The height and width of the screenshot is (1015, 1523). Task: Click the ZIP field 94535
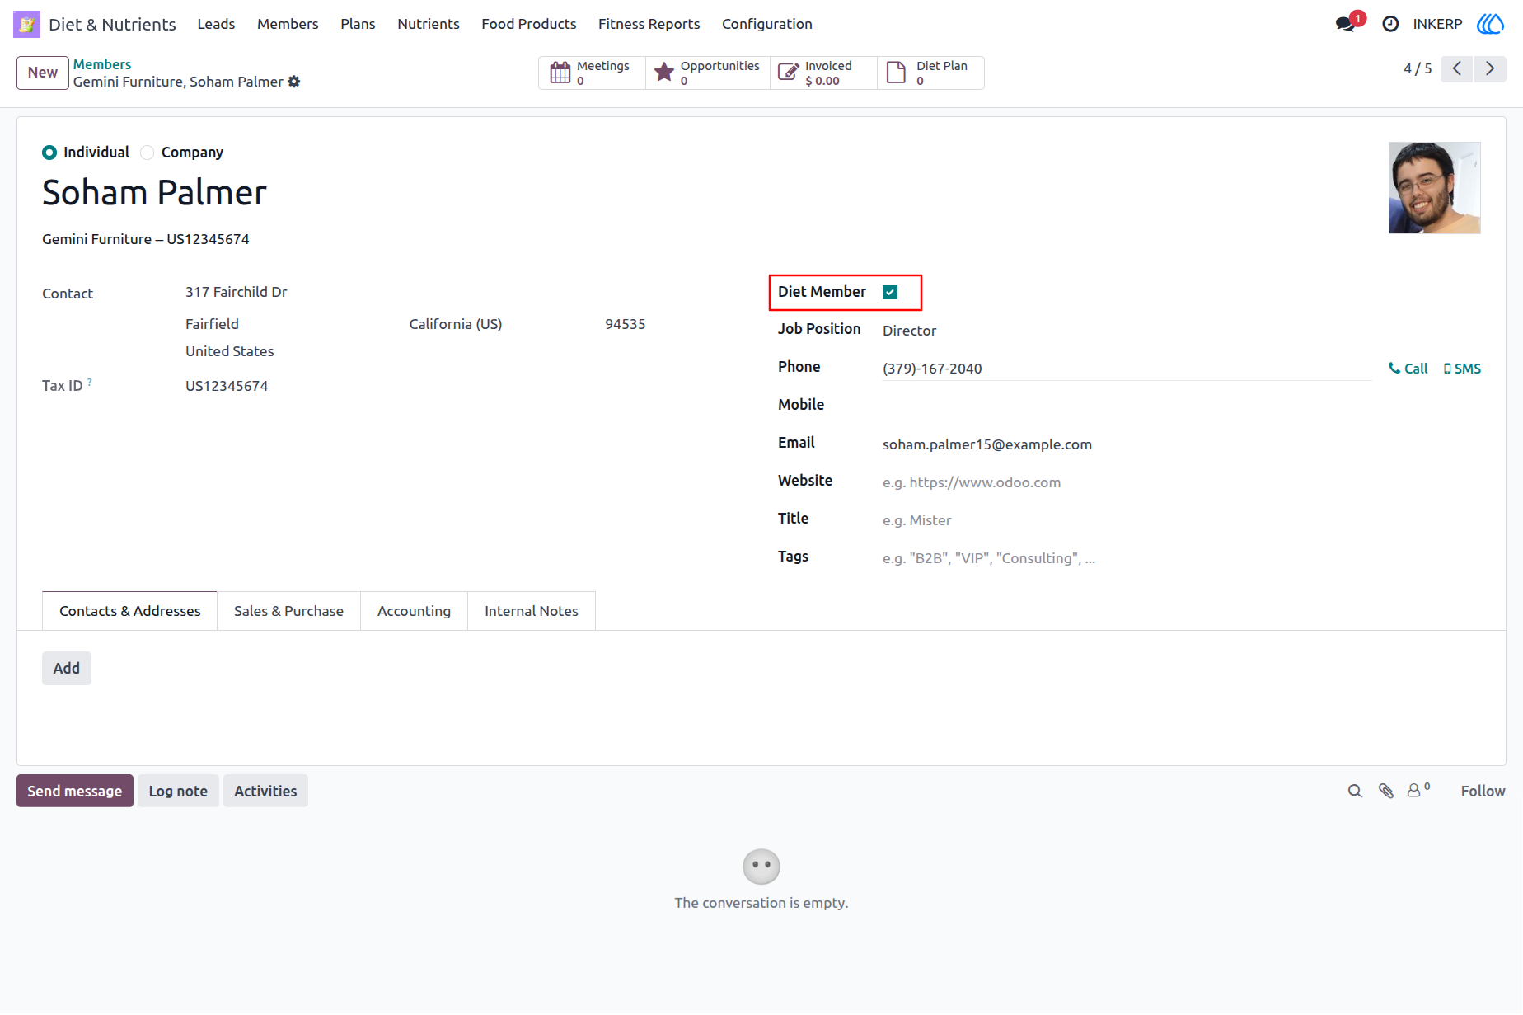(626, 324)
